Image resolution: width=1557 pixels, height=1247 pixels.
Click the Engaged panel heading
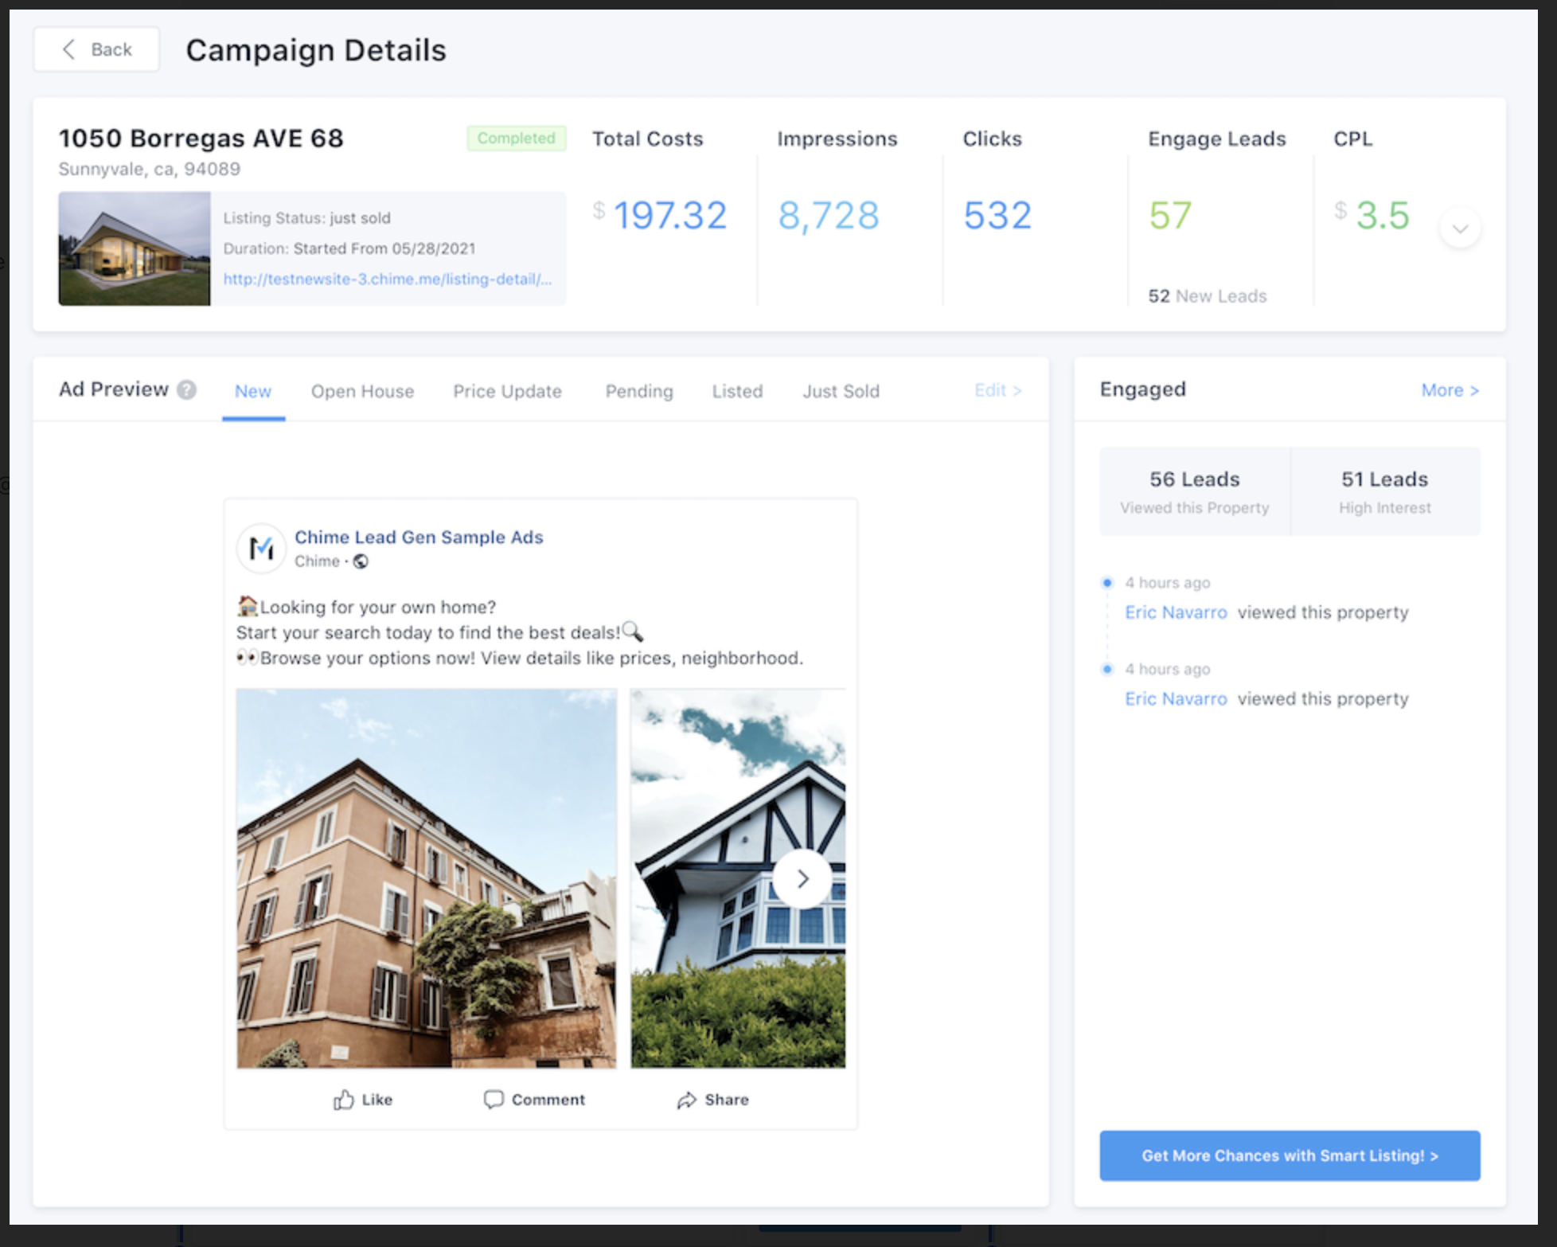1143,389
